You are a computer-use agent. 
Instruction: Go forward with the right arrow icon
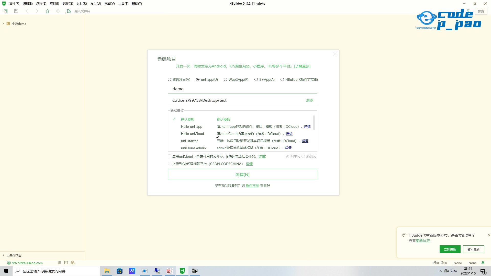tap(37, 11)
